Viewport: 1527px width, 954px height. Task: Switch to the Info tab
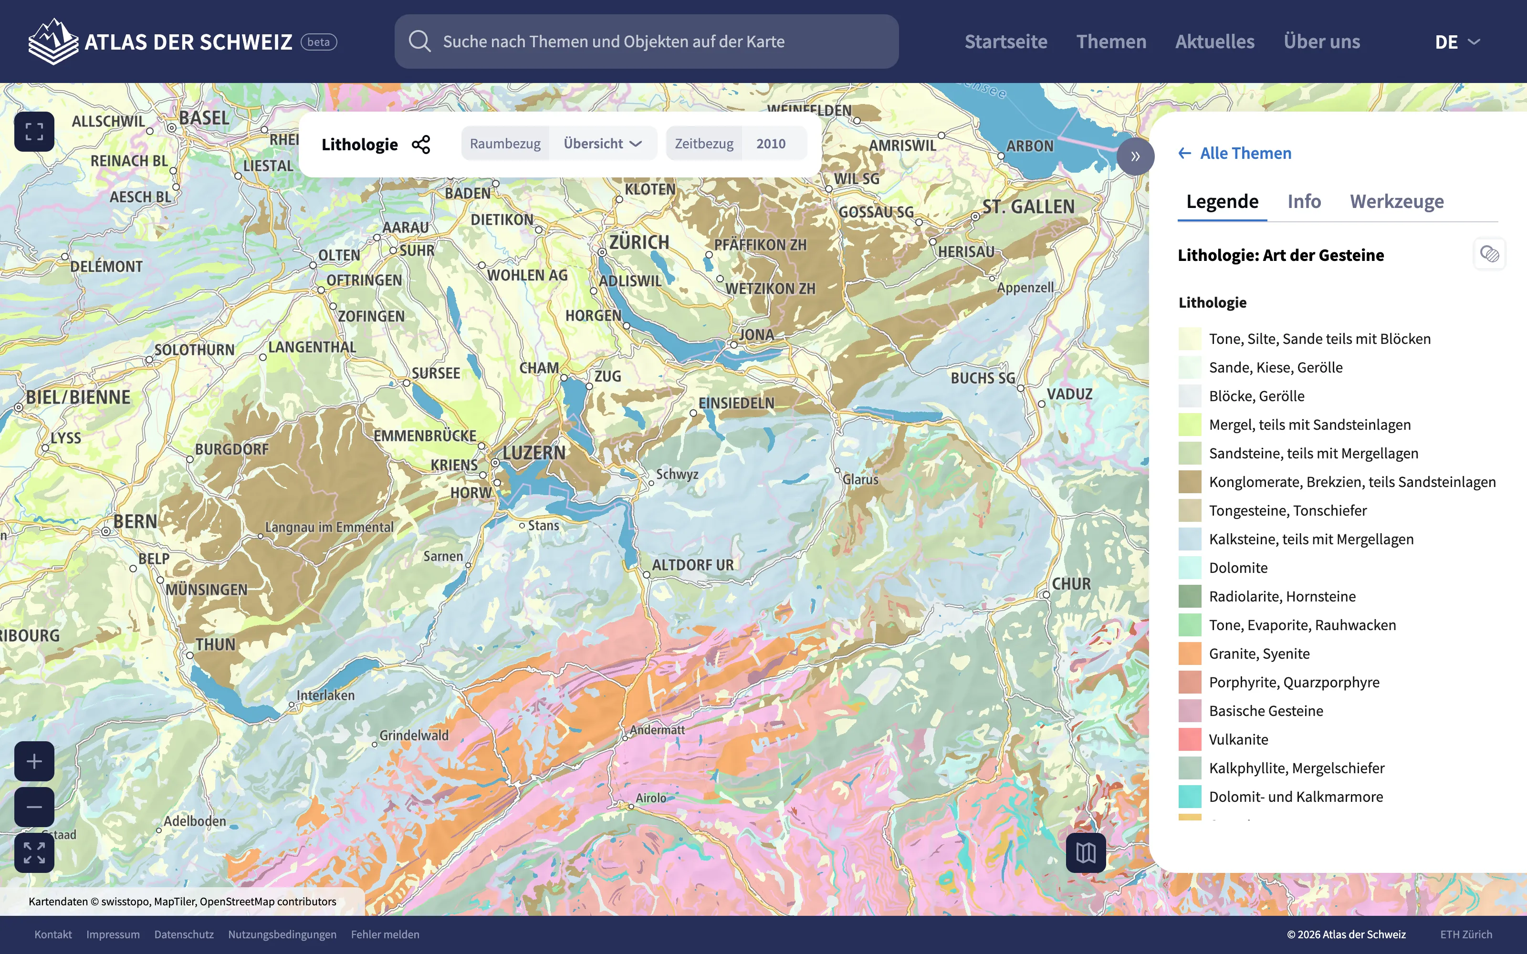tap(1304, 201)
